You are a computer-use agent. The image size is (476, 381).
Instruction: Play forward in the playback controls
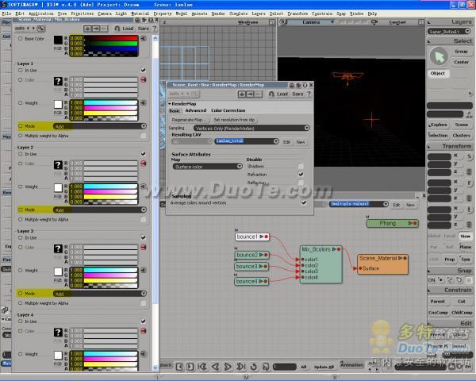(228, 367)
